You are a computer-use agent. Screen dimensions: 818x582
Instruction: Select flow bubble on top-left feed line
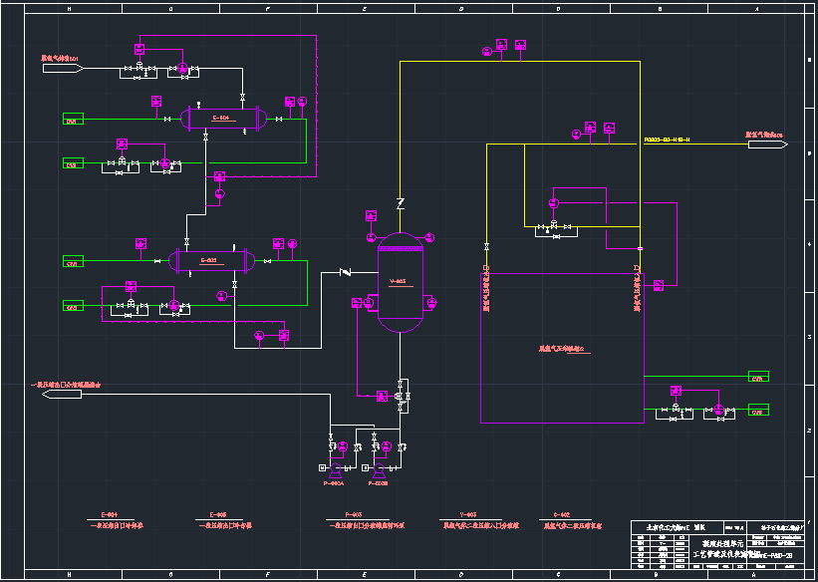coord(182,69)
